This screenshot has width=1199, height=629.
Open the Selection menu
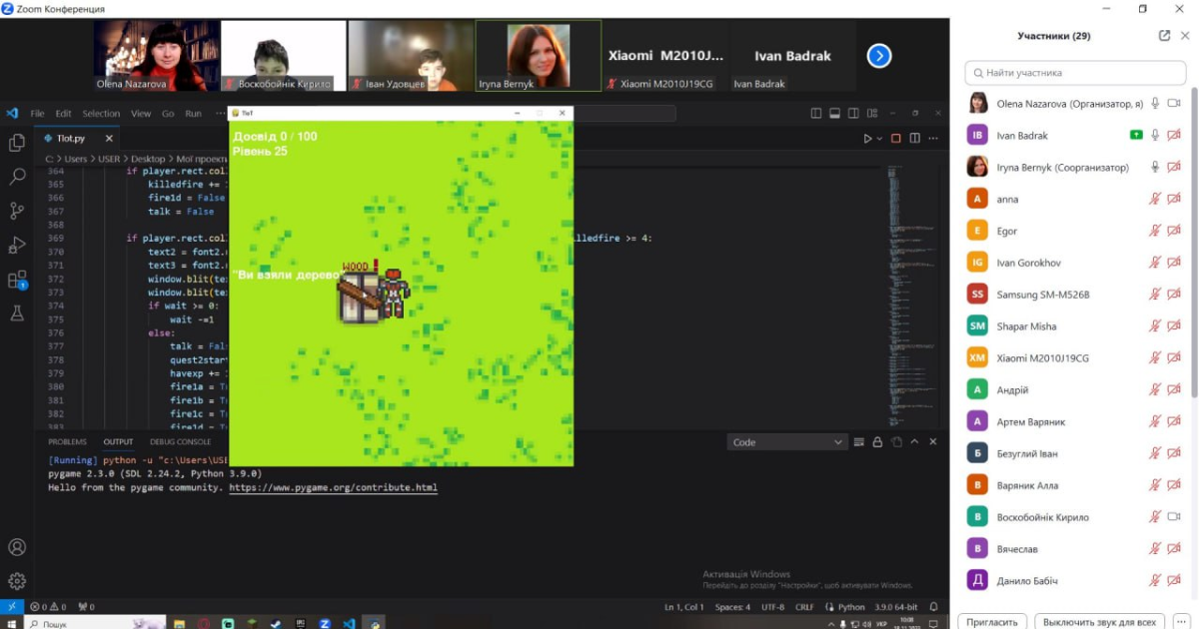(x=101, y=114)
